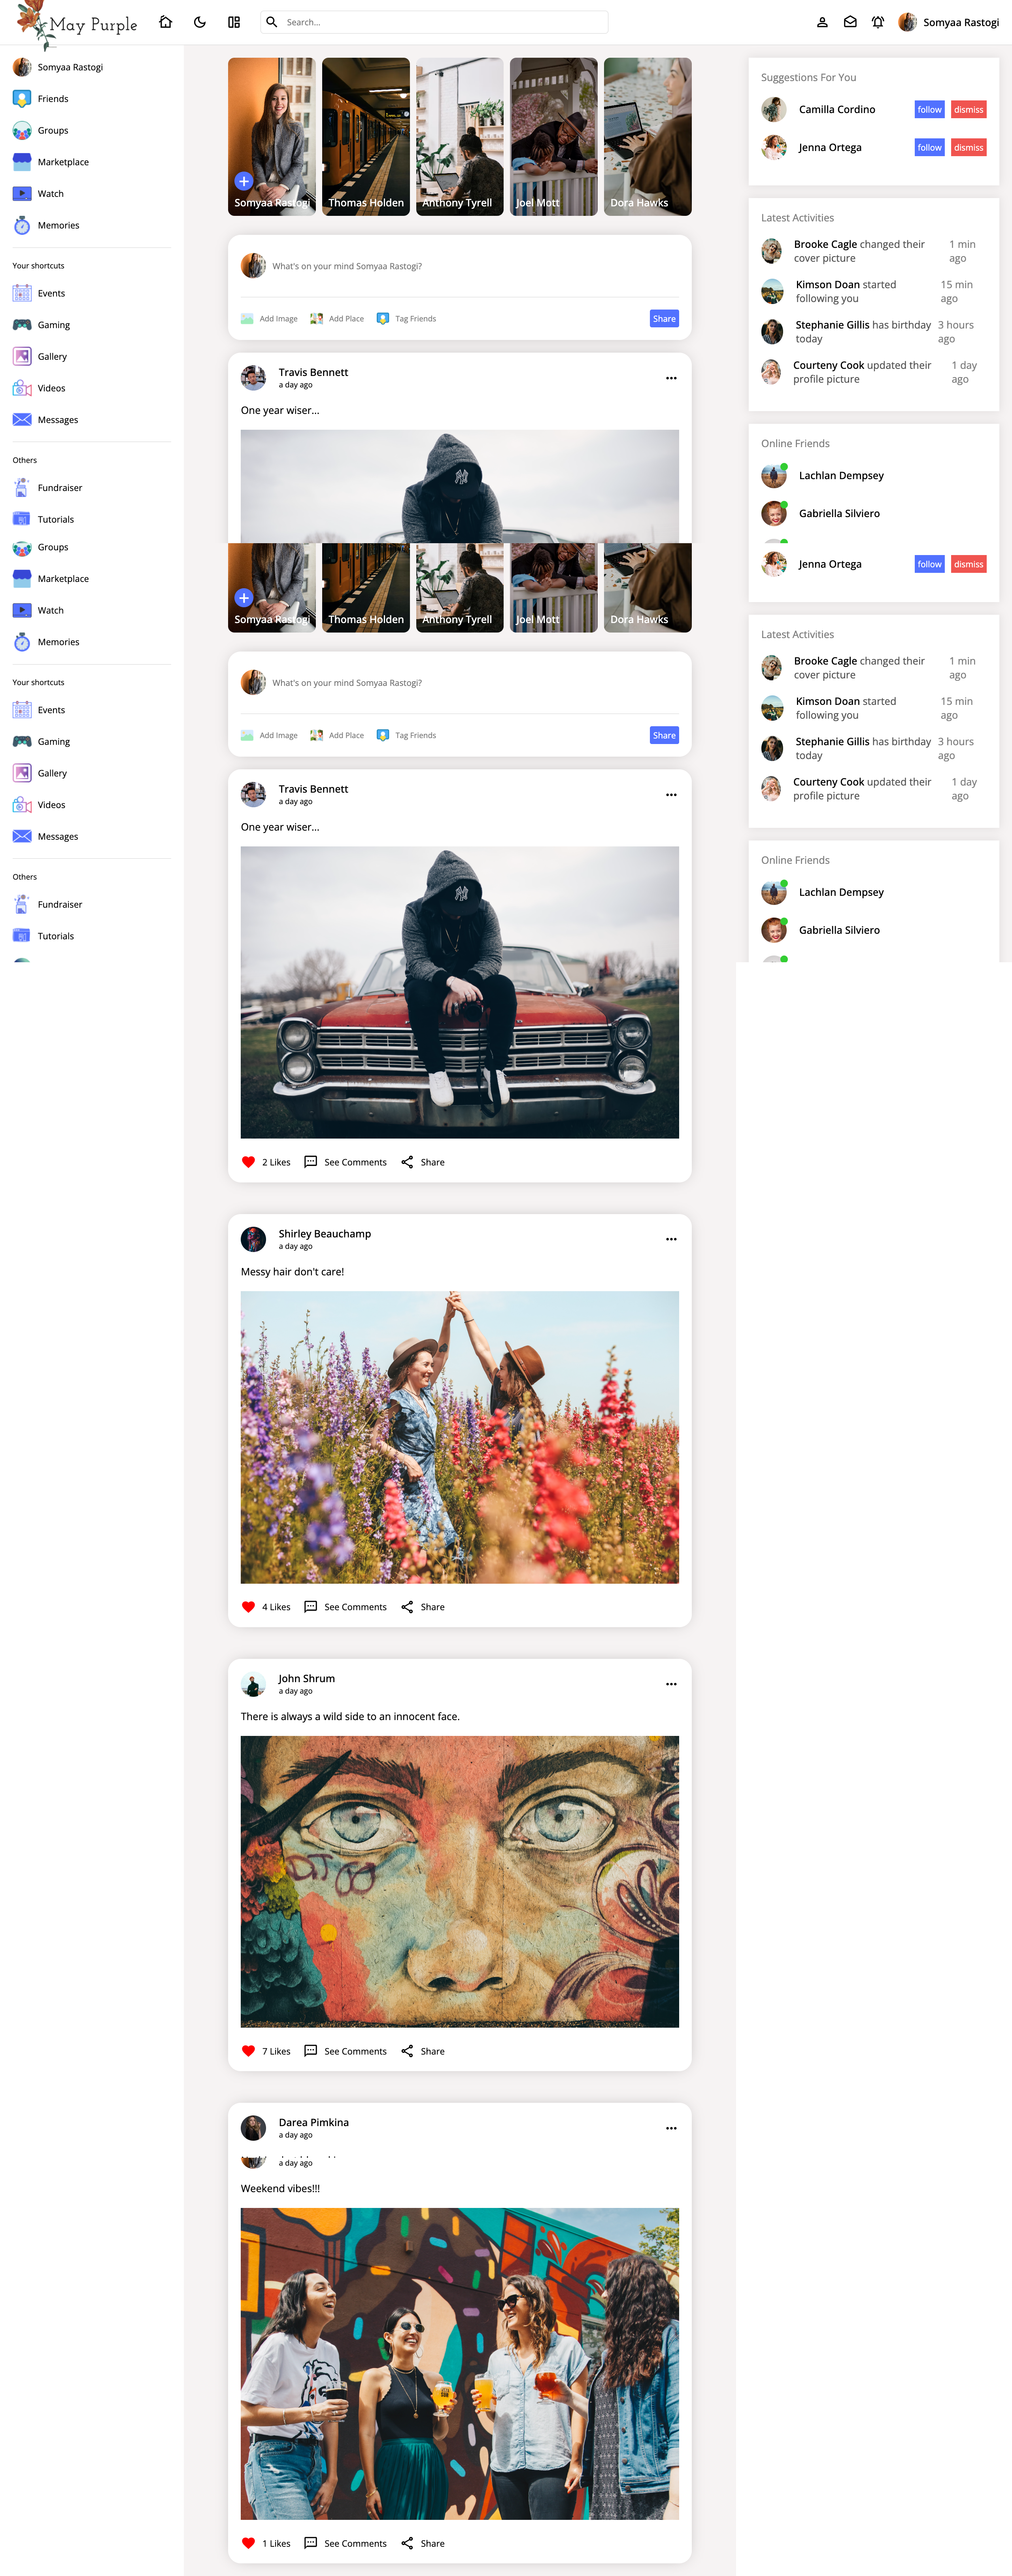Share the post with 2 Likes
Viewport: 1012px width, 2576px height.
(423, 1162)
